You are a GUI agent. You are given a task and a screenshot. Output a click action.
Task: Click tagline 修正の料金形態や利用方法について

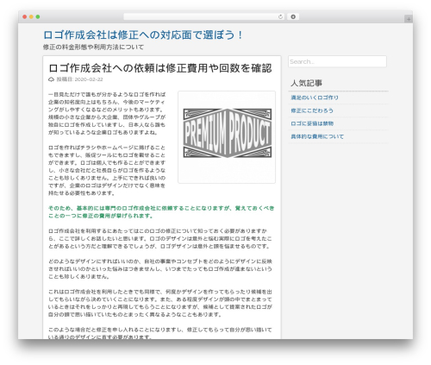pos(93,47)
